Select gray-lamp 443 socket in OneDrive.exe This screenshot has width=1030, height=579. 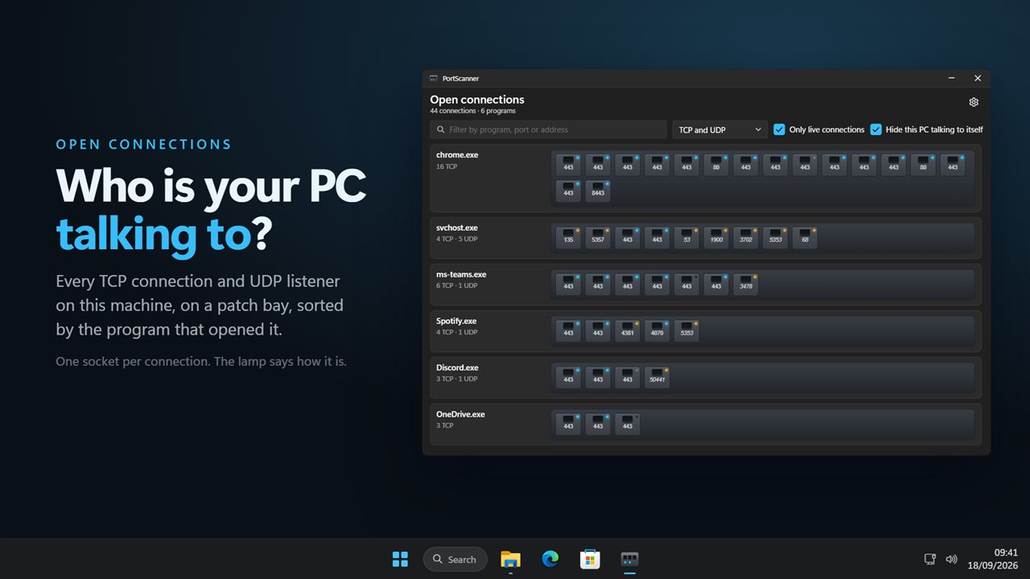pos(628,424)
